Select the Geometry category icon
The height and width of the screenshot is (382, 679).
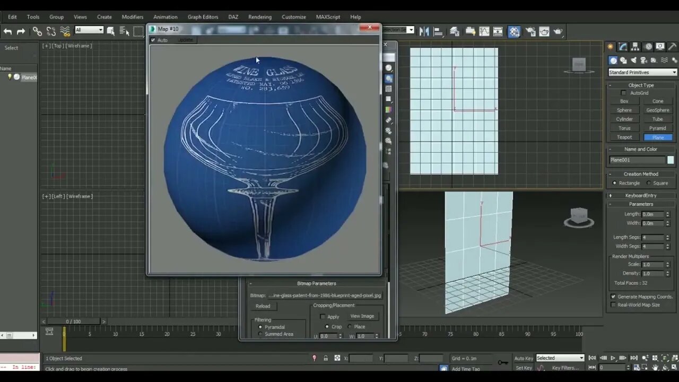(x=613, y=60)
